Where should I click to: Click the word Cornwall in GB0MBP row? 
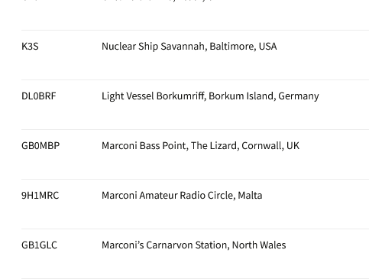[263, 146]
